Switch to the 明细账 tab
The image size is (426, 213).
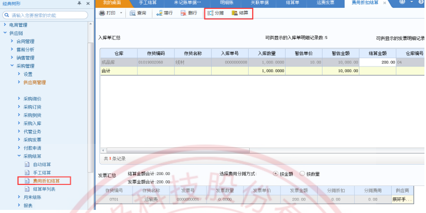[227, 3]
